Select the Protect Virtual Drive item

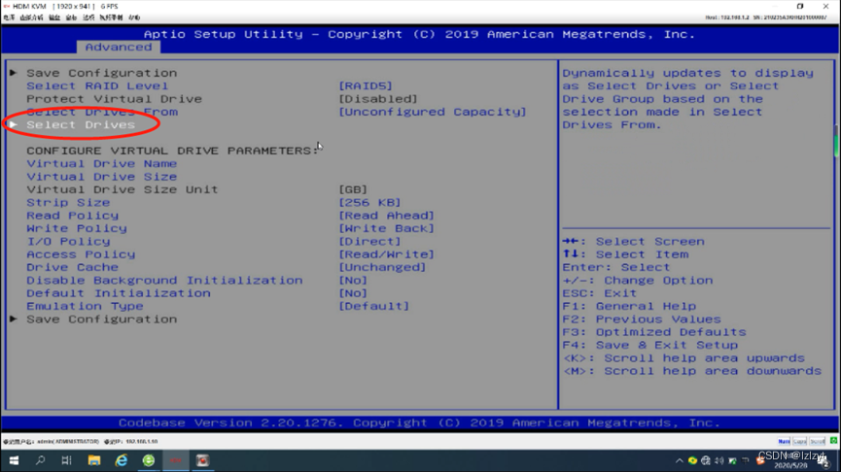tap(115, 99)
